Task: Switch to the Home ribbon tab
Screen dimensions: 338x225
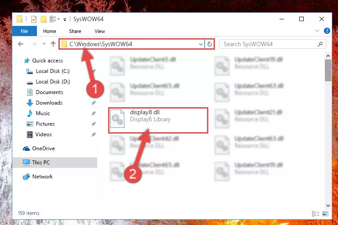Action: tap(50, 31)
